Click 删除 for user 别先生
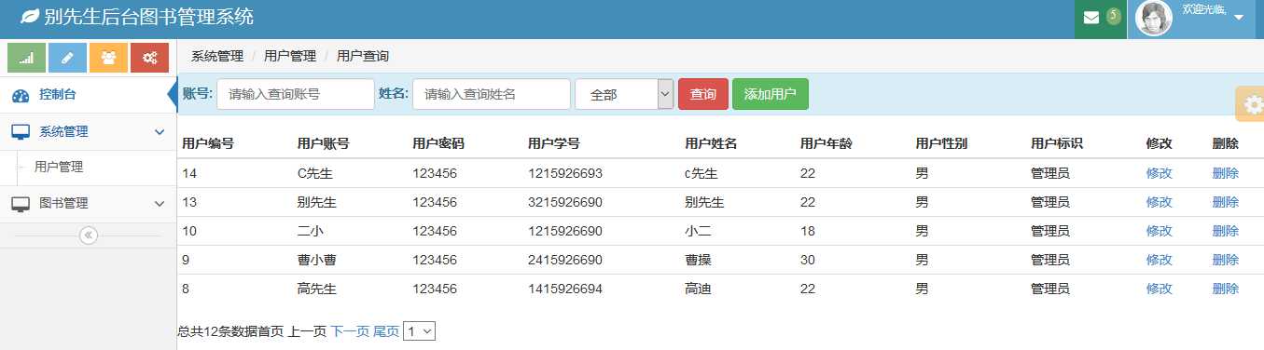Image resolution: width=1264 pixels, height=350 pixels. click(x=1225, y=202)
